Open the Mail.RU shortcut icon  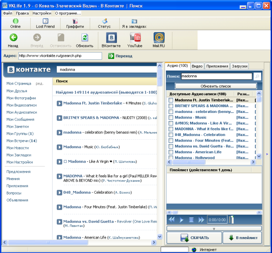coord(159,38)
